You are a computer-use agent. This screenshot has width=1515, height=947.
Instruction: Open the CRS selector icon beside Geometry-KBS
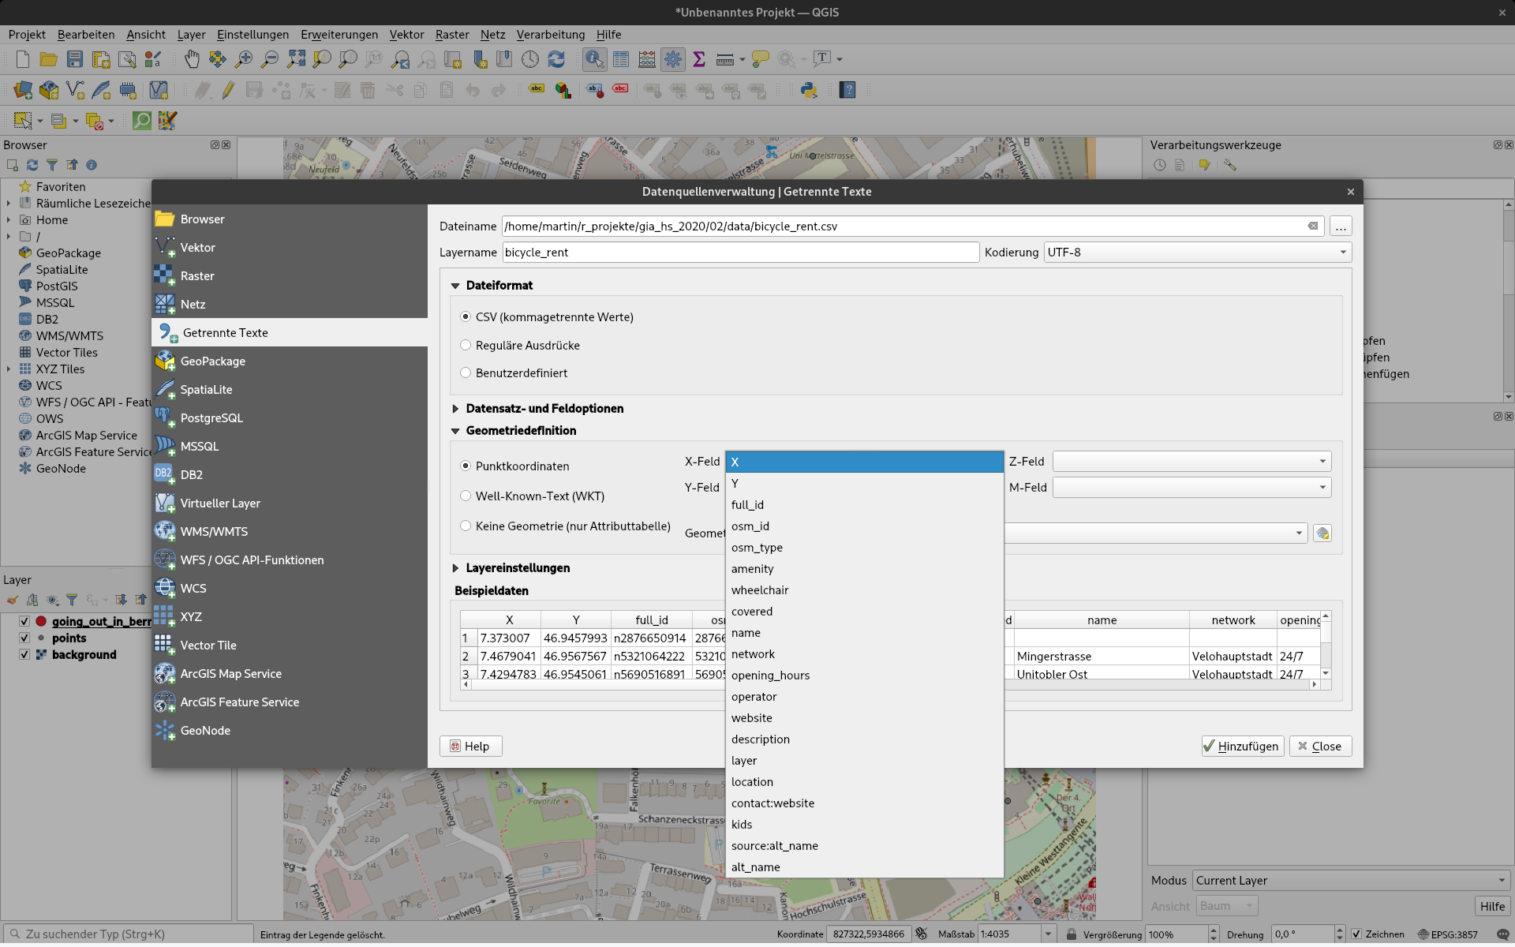(1322, 533)
